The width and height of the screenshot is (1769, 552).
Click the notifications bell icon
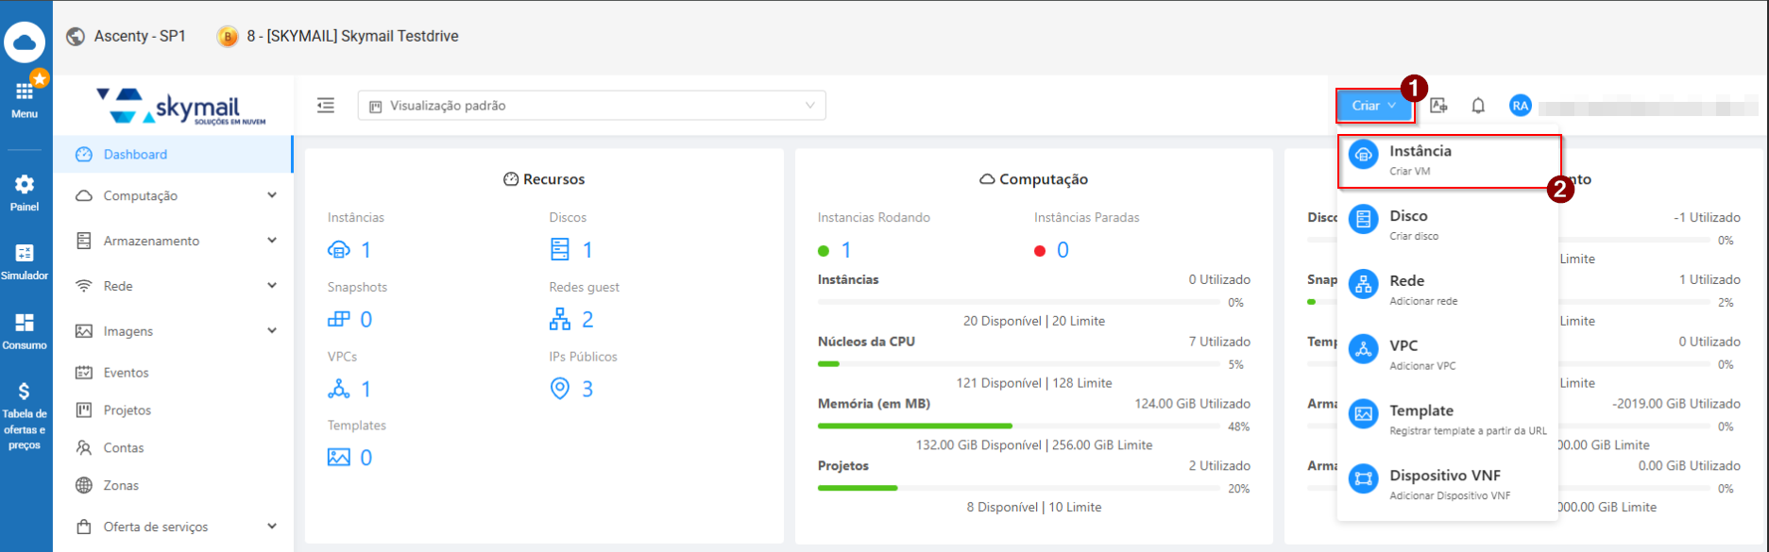1478,106
